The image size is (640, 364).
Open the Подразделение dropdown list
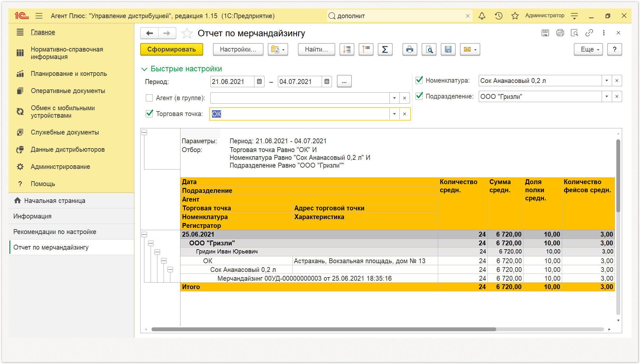pyautogui.click(x=607, y=97)
